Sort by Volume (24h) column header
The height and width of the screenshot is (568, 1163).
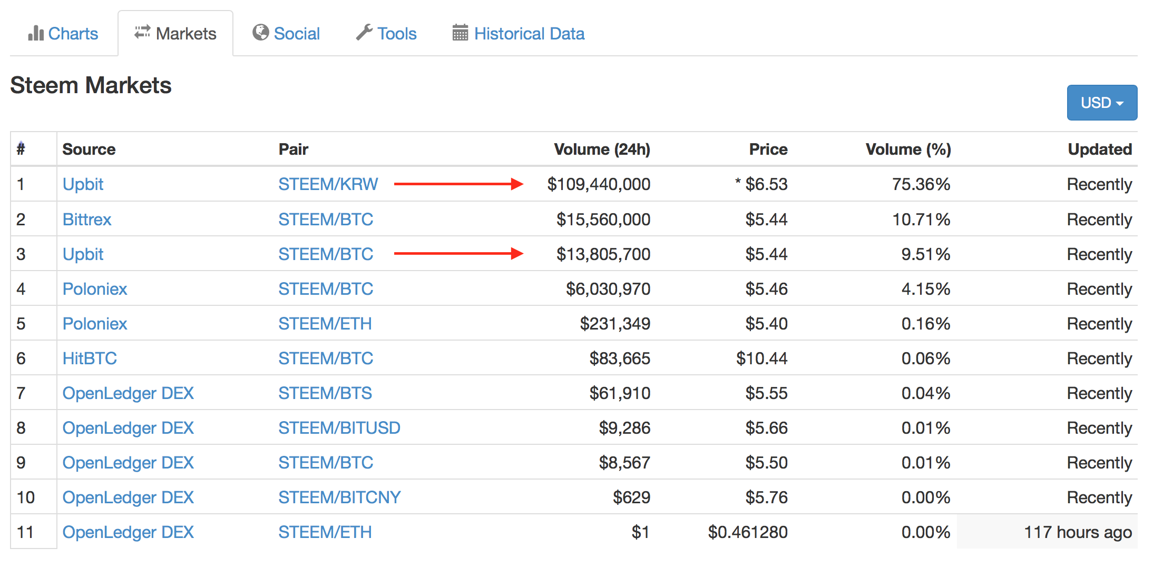pyautogui.click(x=602, y=150)
